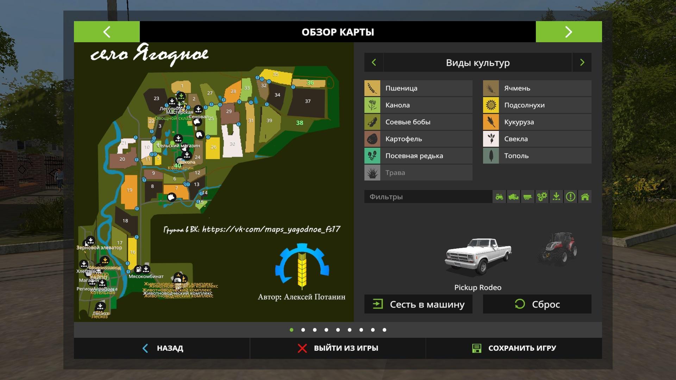Jump to the second page indicator dot

click(x=303, y=330)
